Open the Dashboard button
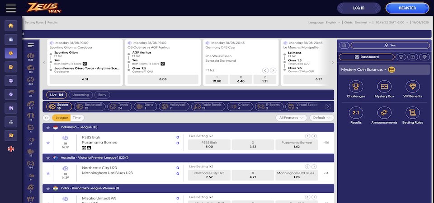 (x=367, y=57)
